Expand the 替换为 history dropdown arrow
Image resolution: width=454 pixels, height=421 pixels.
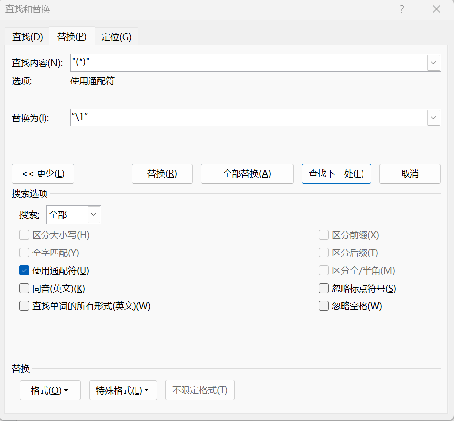click(x=433, y=118)
